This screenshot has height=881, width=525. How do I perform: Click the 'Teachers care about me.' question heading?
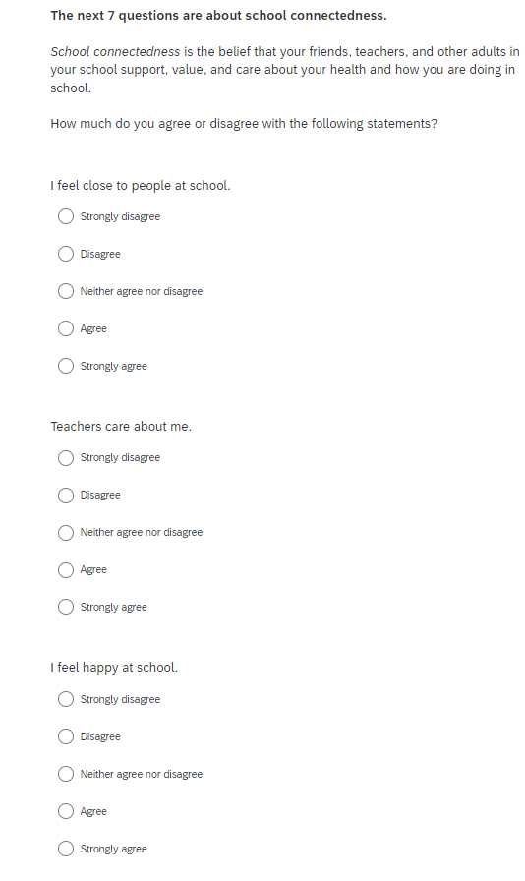[x=121, y=427]
